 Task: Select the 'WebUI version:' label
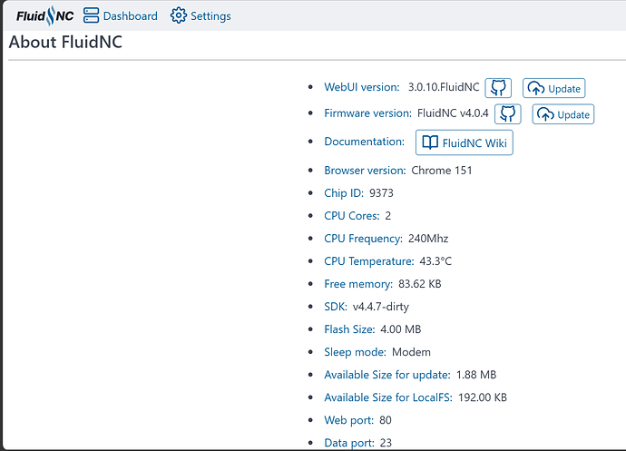pyautogui.click(x=362, y=87)
